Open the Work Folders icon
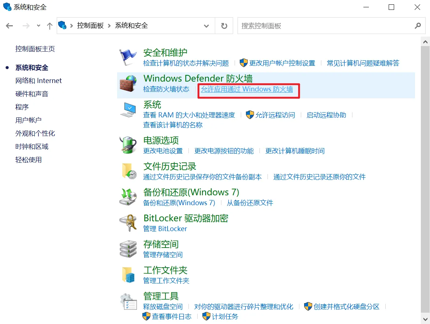The width and height of the screenshot is (430, 324). click(x=128, y=275)
